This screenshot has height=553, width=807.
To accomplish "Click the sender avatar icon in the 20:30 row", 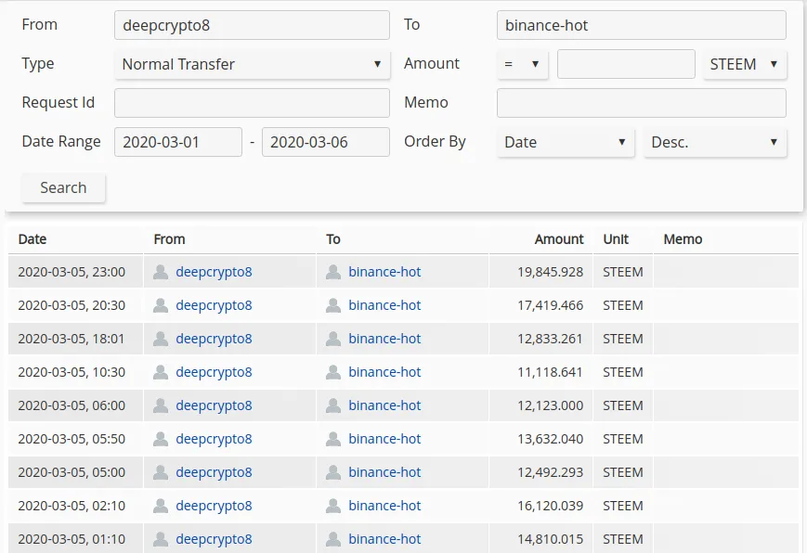I will coord(161,305).
